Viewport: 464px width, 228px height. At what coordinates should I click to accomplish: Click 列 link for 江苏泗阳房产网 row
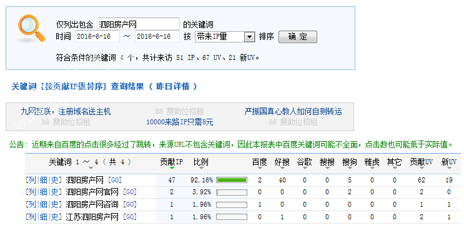(x=32, y=217)
